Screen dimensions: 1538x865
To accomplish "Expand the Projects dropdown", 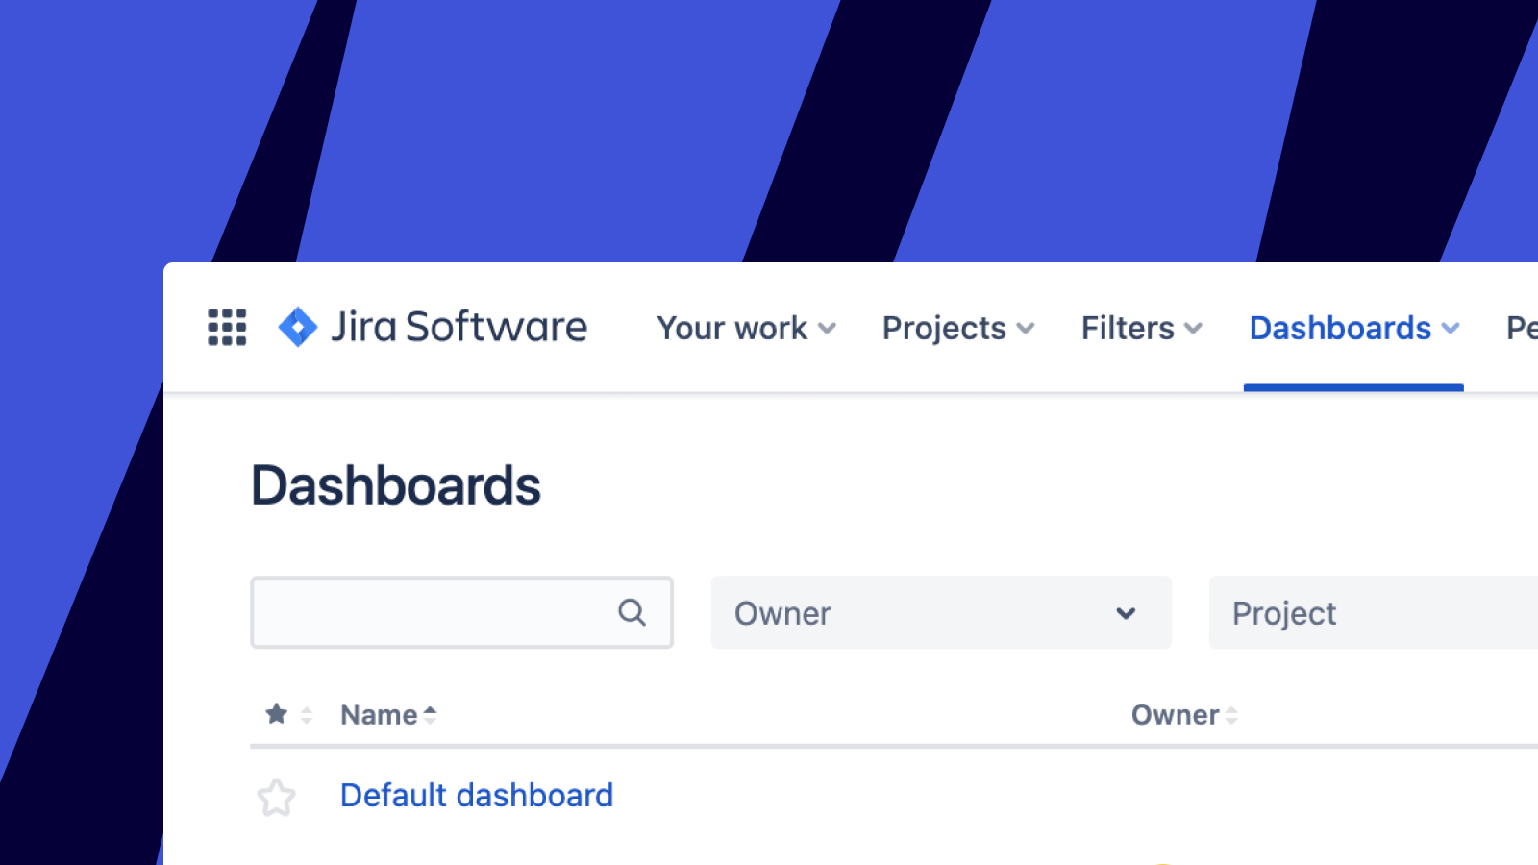I will (x=957, y=328).
